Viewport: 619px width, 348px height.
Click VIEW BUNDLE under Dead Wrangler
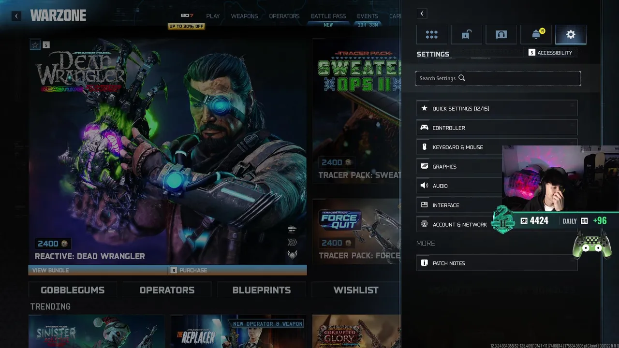pyautogui.click(x=97, y=270)
